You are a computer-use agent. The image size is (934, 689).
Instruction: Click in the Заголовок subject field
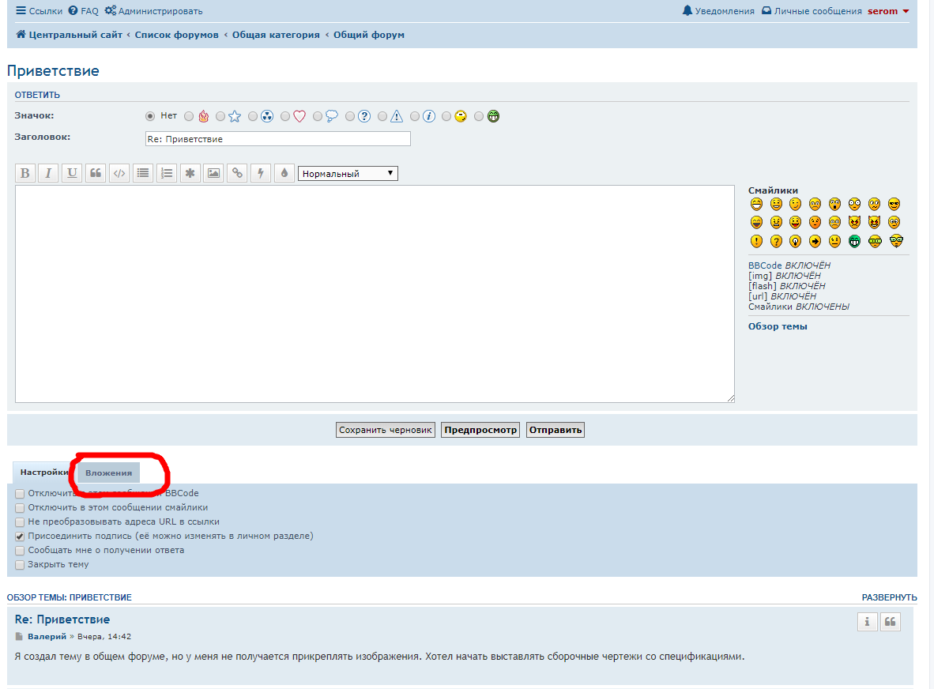click(277, 139)
